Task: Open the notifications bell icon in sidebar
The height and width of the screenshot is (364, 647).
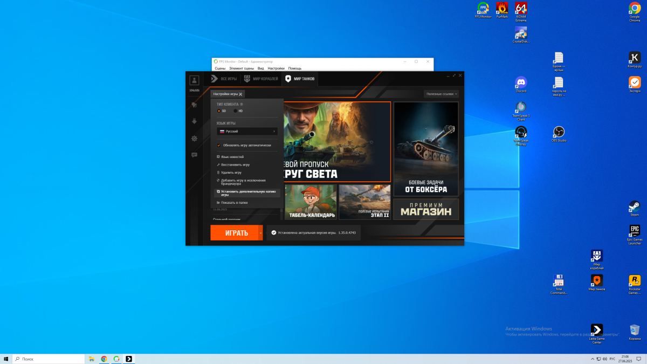Action: tap(194, 105)
